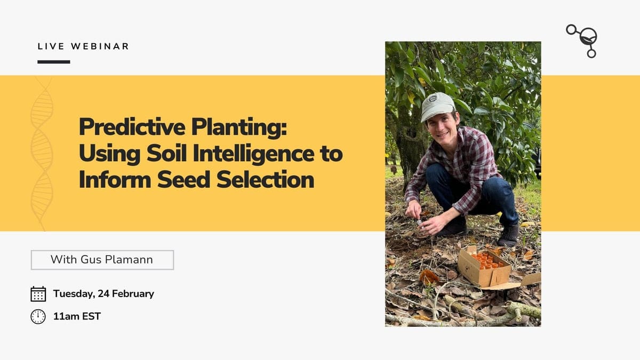Select the LIVE WEBINAR label
Image resolution: width=640 pixels, height=360 pixels.
point(83,46)
